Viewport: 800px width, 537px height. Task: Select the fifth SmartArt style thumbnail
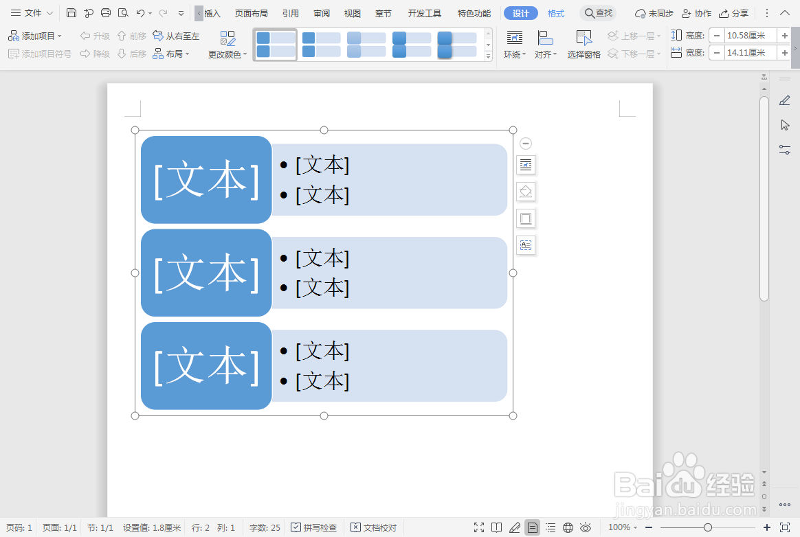pyautogui.click(x=457, y=45)
